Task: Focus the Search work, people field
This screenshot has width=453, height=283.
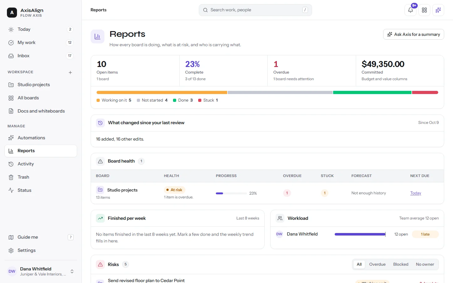Action: click(255, 10)
